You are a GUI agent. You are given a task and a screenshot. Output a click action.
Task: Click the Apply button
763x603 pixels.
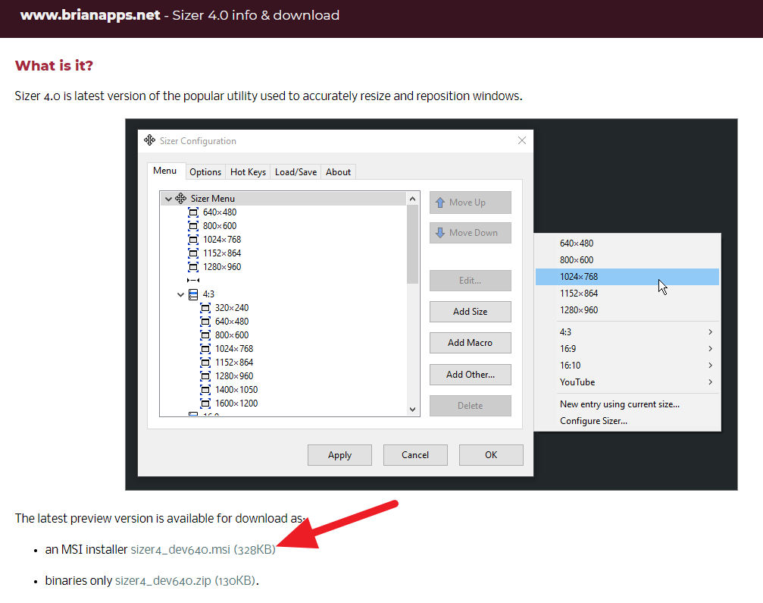tap(339, 455)
